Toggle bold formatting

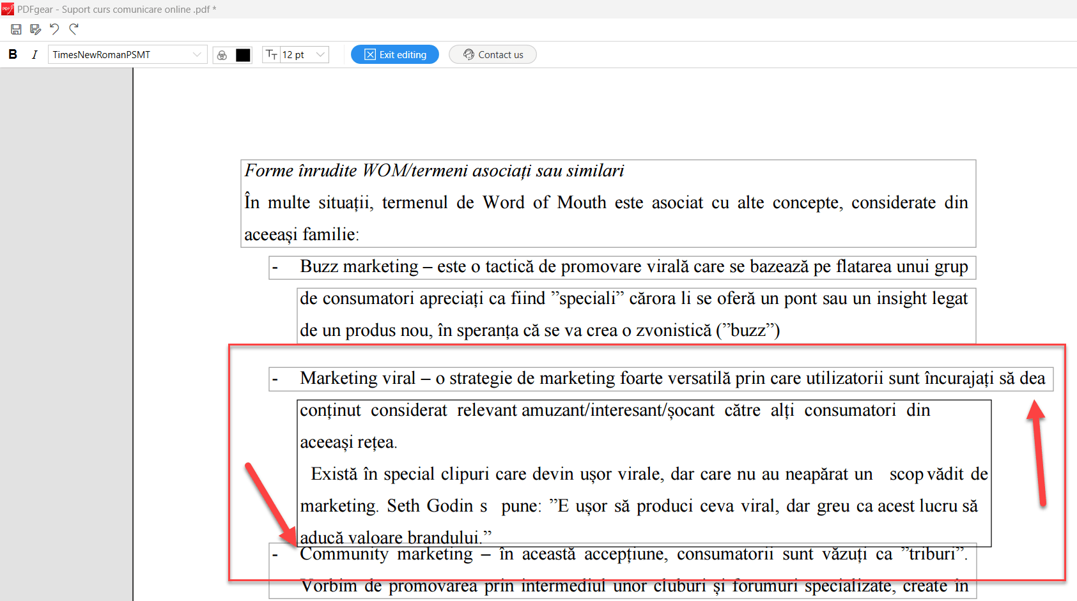pyautogui.click(x=13, y=54)
